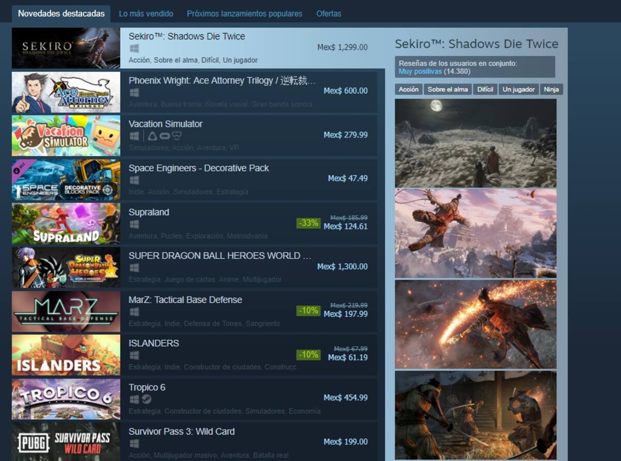Click Super Dragon Ball Heroes price Mex$ 1,300.00
This screenshot has width=621, height=461.
tap(343, 266)
